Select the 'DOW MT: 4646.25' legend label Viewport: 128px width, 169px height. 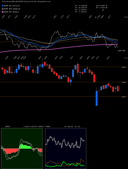[x=12, y=9]
